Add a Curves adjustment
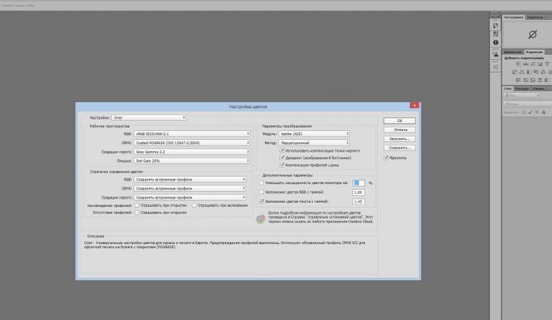Image resolution: width=552 pixels, height=320 pixels. coord(533,64)
